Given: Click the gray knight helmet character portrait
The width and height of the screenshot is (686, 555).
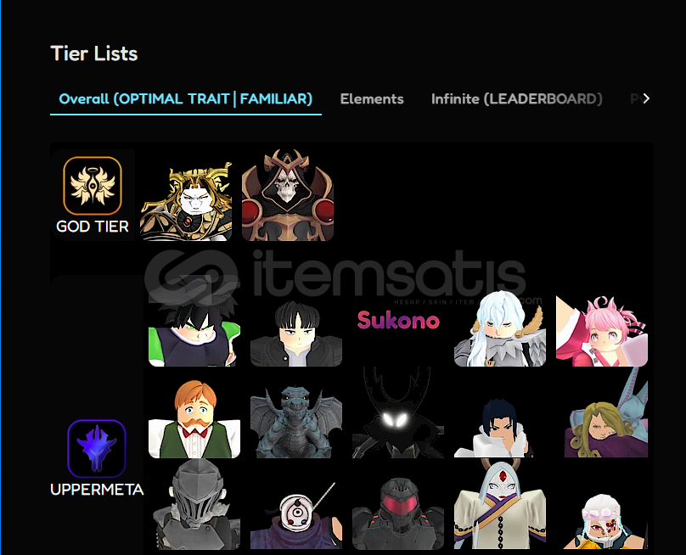Looking at the screenshot, I should click(x=194, y=504).
